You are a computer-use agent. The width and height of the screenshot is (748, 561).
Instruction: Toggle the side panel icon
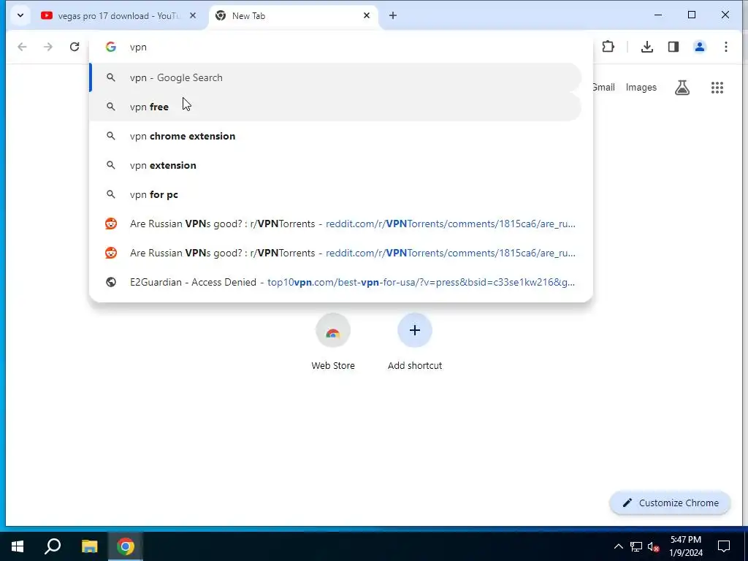pyautogui.click(x=673, y=47)
